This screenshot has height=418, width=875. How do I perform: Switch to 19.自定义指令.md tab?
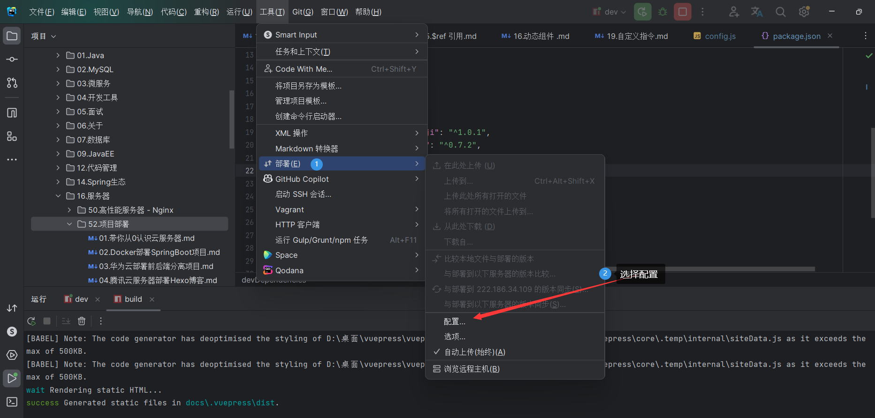tap(632, 36)
